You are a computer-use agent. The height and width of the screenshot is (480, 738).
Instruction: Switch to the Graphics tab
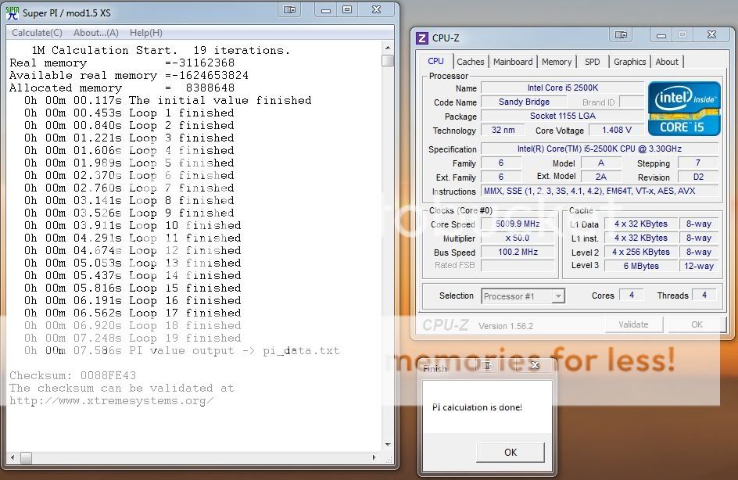point(630,62)
